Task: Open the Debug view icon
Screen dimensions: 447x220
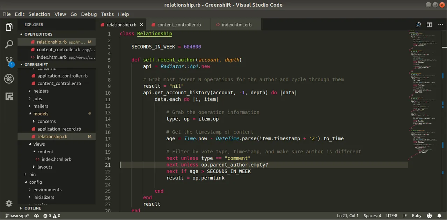Action: 9,79
